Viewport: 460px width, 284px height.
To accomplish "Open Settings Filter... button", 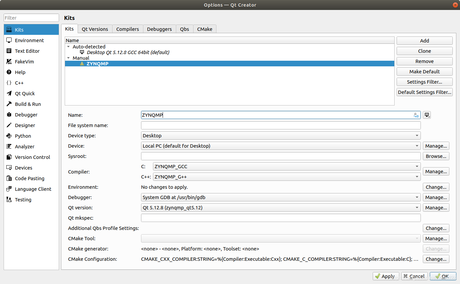I will (424, 82).
